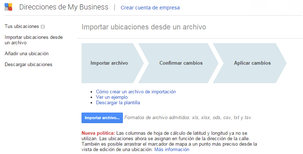The height and width of the screenshot is (154, 303).
Task: Open 'Crear cuenta de empresa' link
Action: coord(150,8)
